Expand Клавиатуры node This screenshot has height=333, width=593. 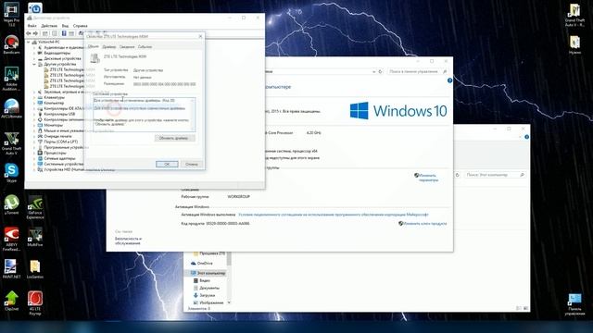coord(34,97)
